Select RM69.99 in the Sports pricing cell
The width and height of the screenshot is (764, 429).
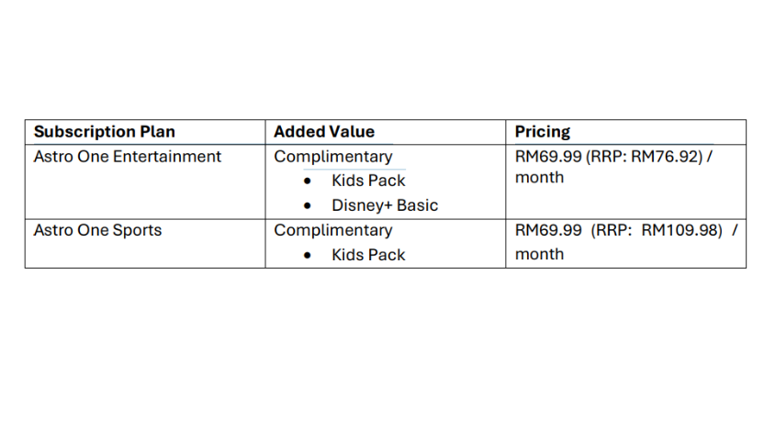click(x=548, y=230)
